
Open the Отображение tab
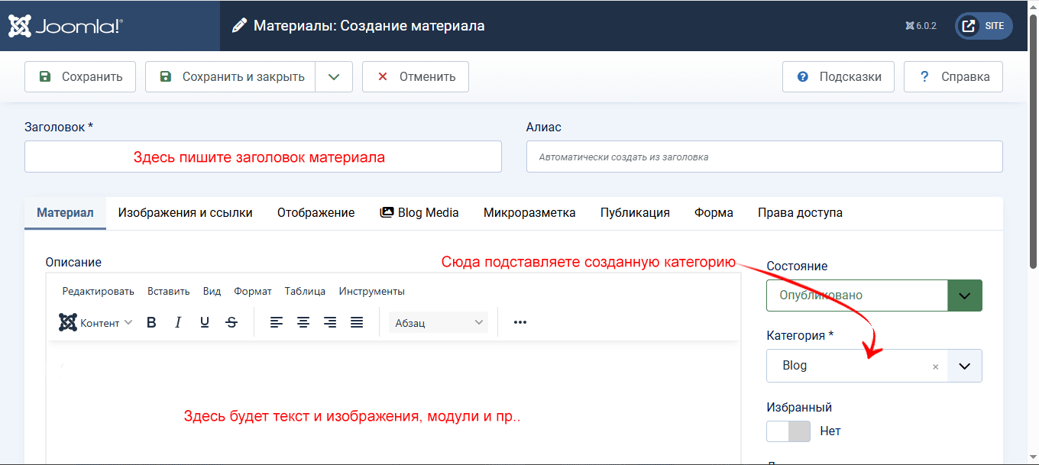coord(316,213)
